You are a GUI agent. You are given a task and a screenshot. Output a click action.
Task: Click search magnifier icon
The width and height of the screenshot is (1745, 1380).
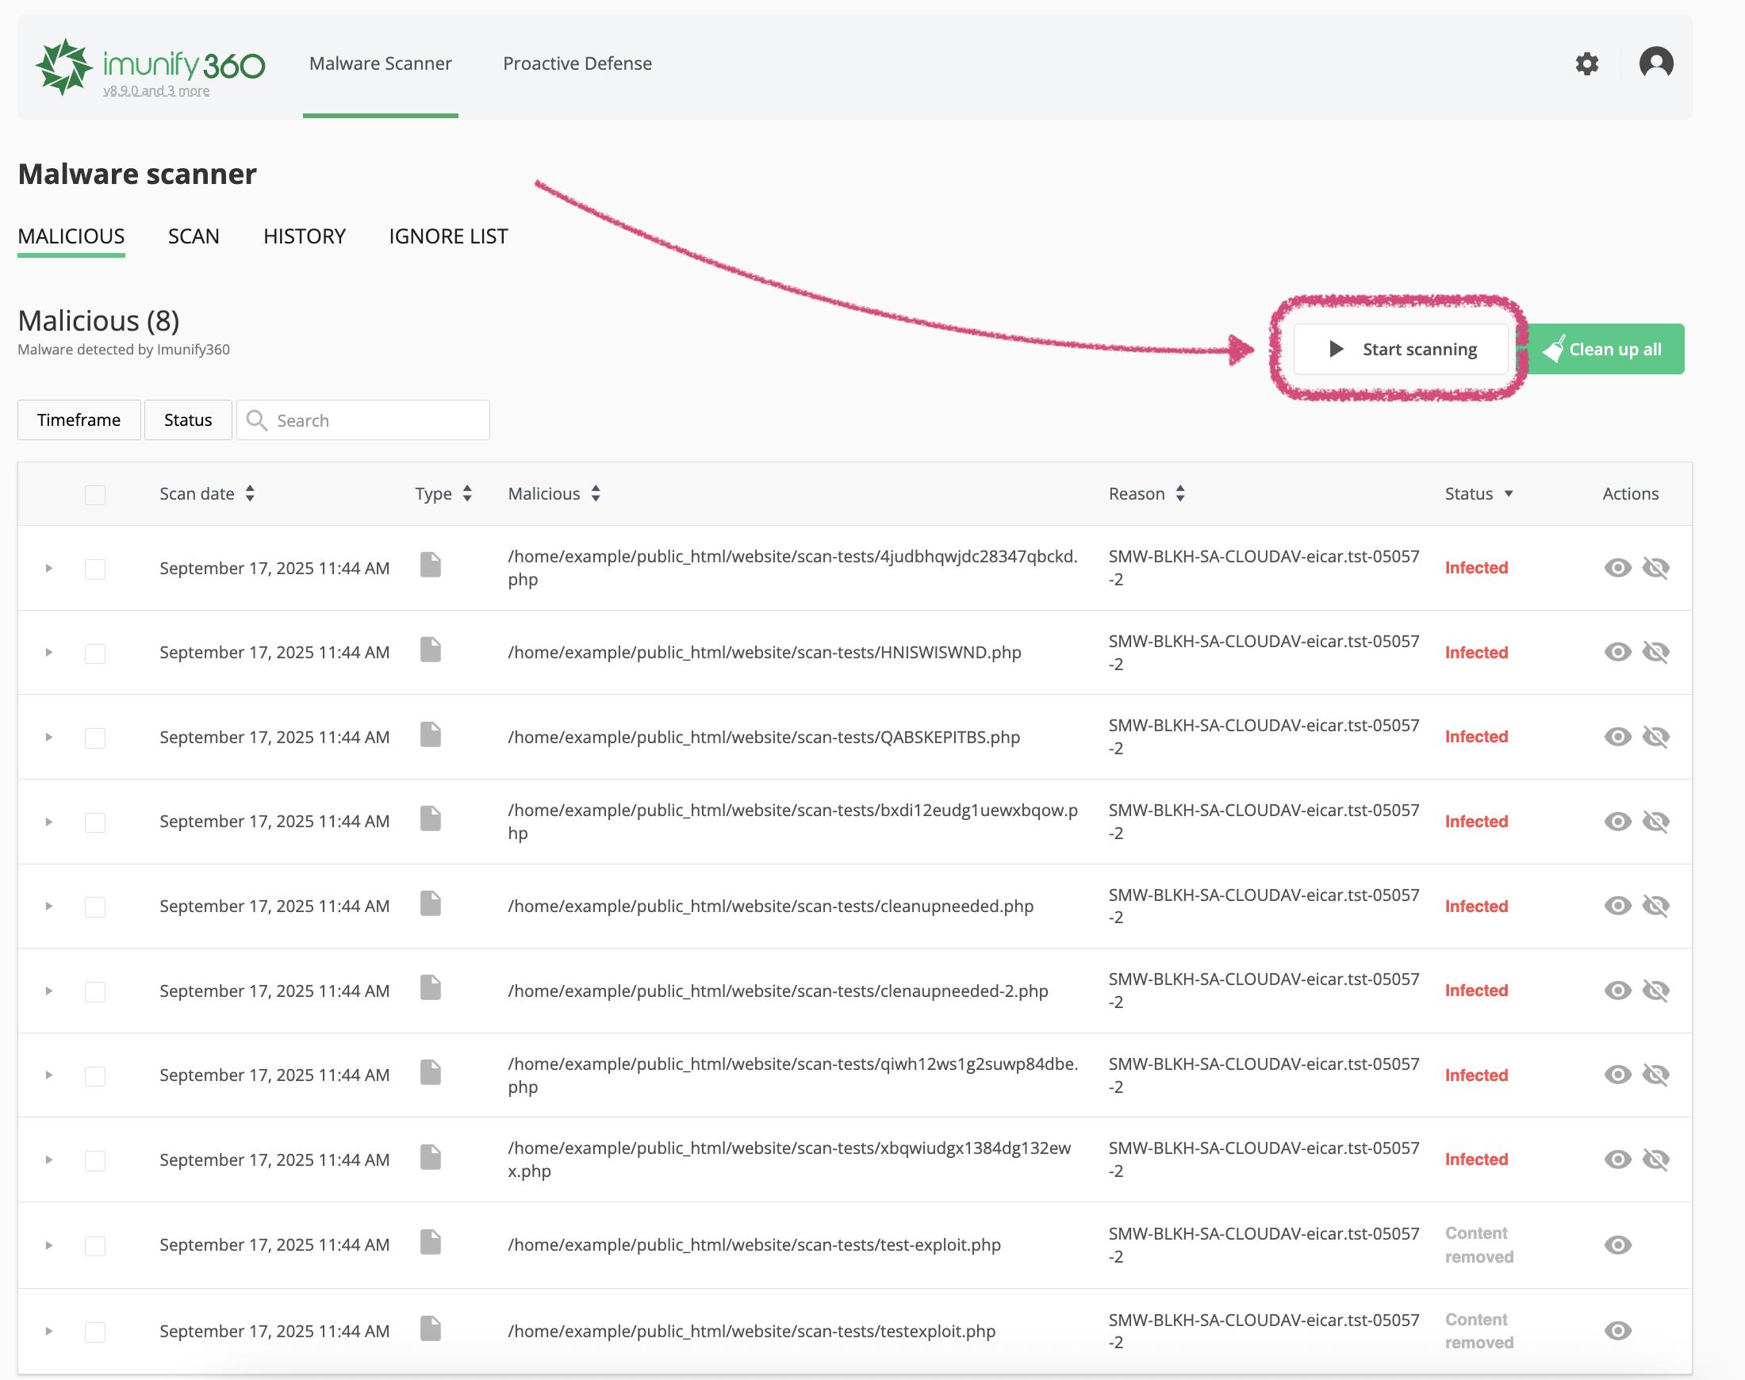point(257,420)
